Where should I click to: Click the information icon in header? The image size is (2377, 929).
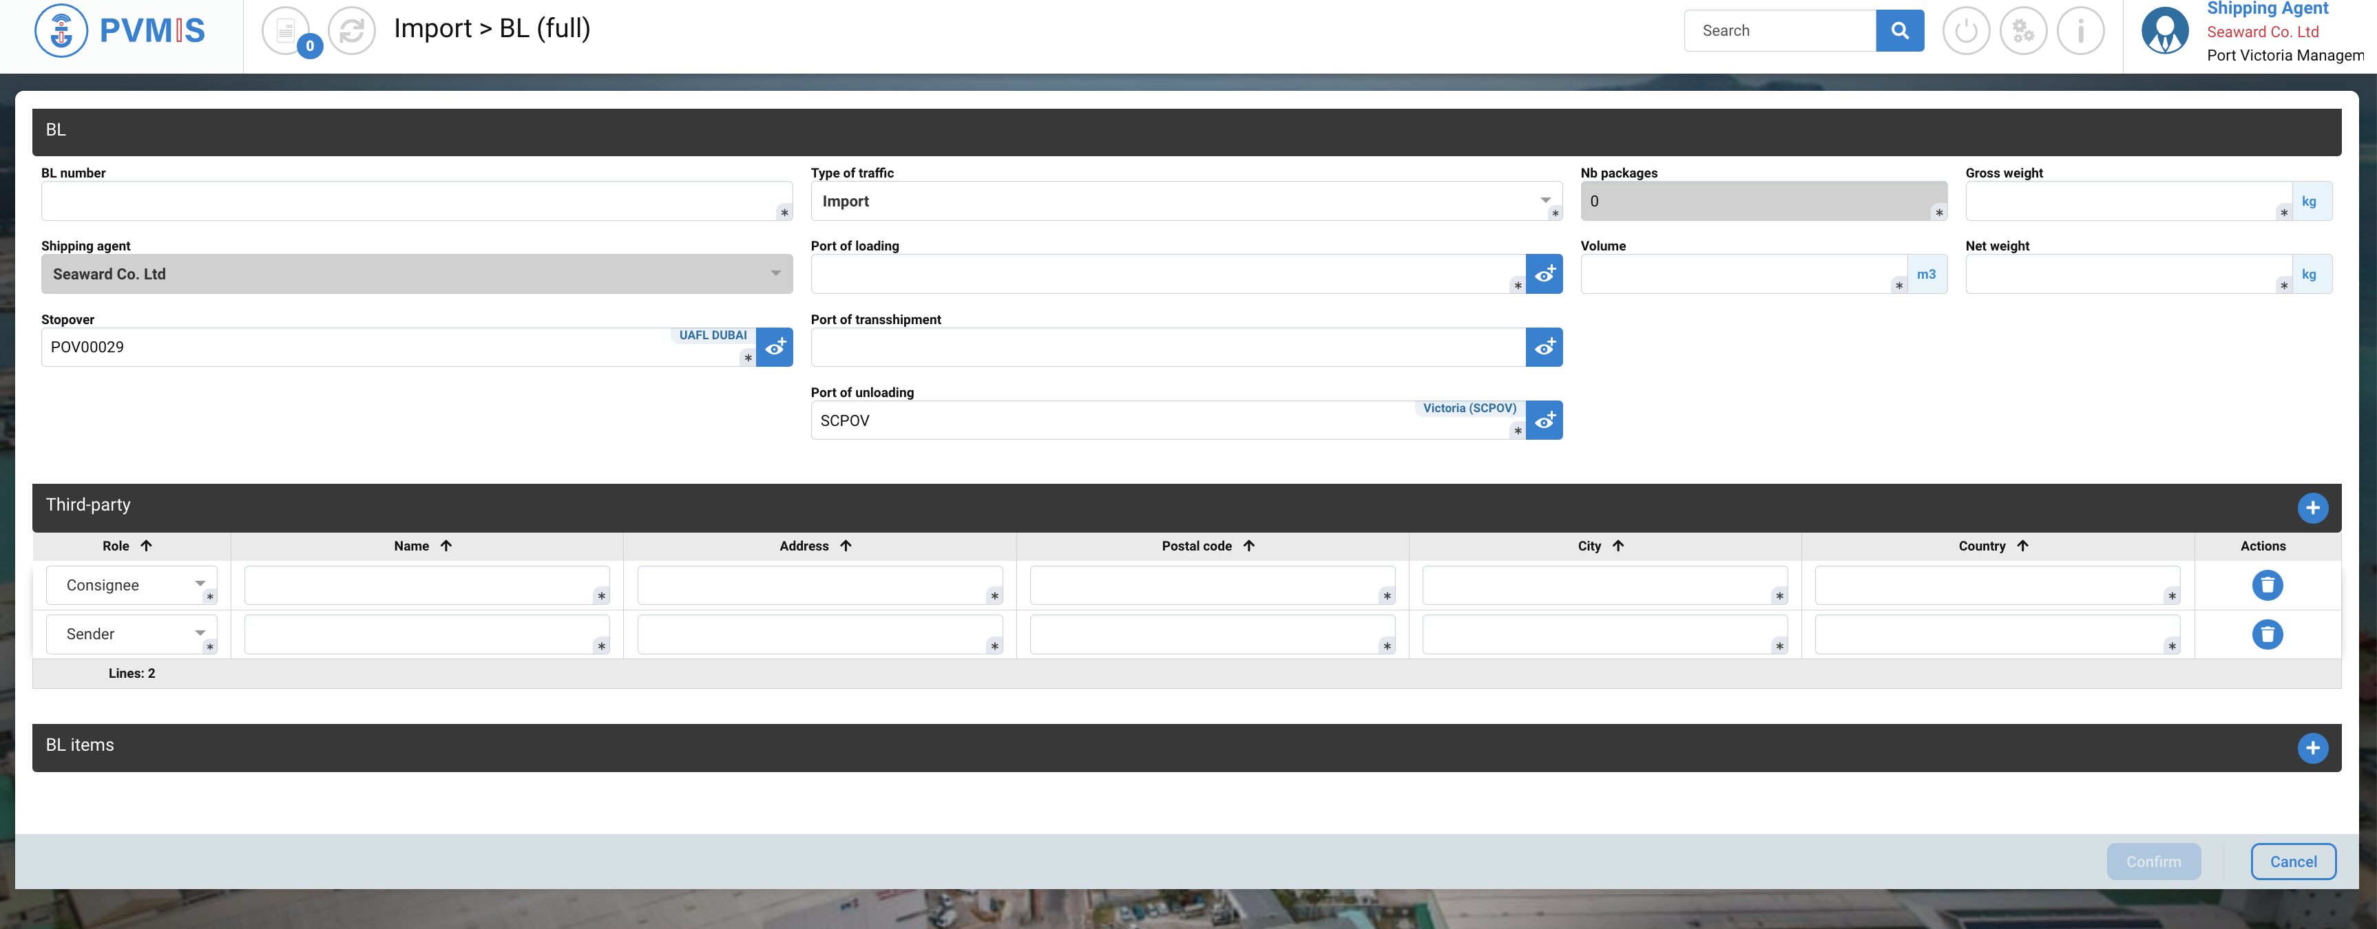click(x=2080, y=30)
